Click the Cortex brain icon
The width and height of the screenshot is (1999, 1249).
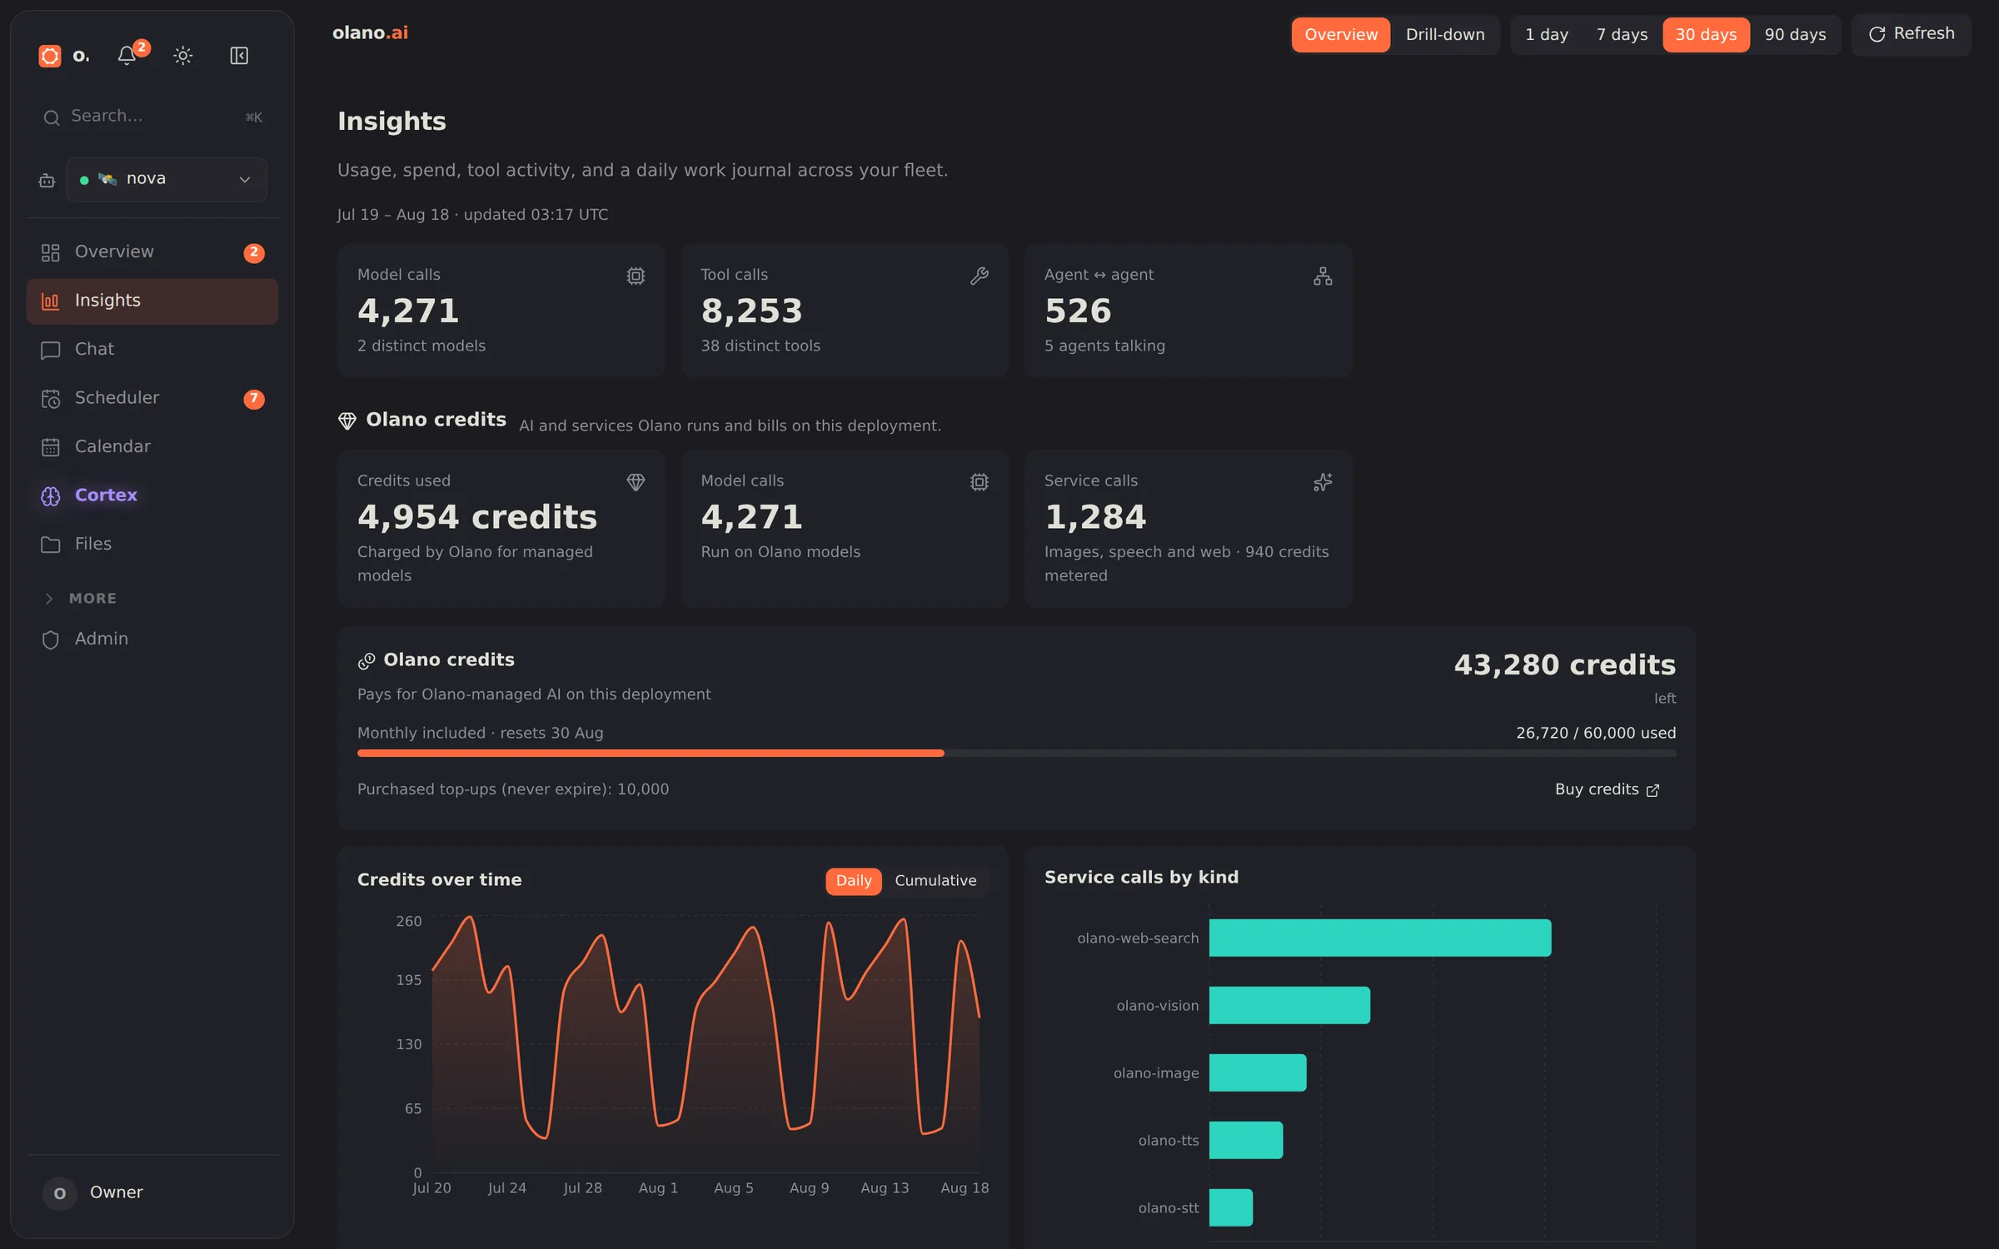pyautogui.click(x=51, y=496)
